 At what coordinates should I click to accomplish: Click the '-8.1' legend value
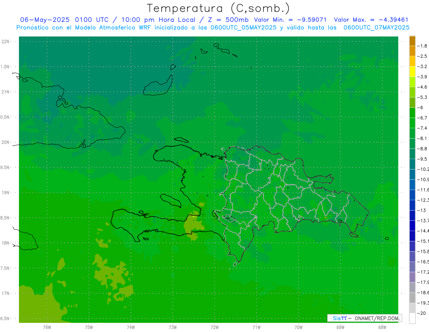(x=422, y=138)
